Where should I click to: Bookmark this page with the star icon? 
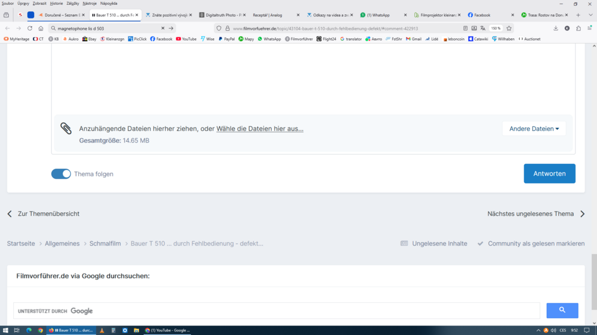[x=509, y=28]
